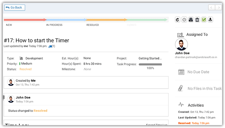The image size is (225, 128).
Task: Click Today 7:06 pm comment timestamp
Action: point(25,101)
